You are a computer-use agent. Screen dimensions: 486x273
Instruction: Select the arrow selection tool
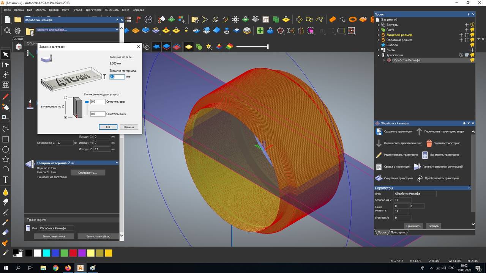tap(5, 55)
